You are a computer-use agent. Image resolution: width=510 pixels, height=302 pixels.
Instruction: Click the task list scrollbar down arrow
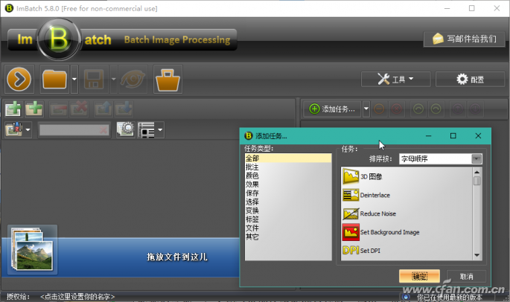[x=476, y=256]
